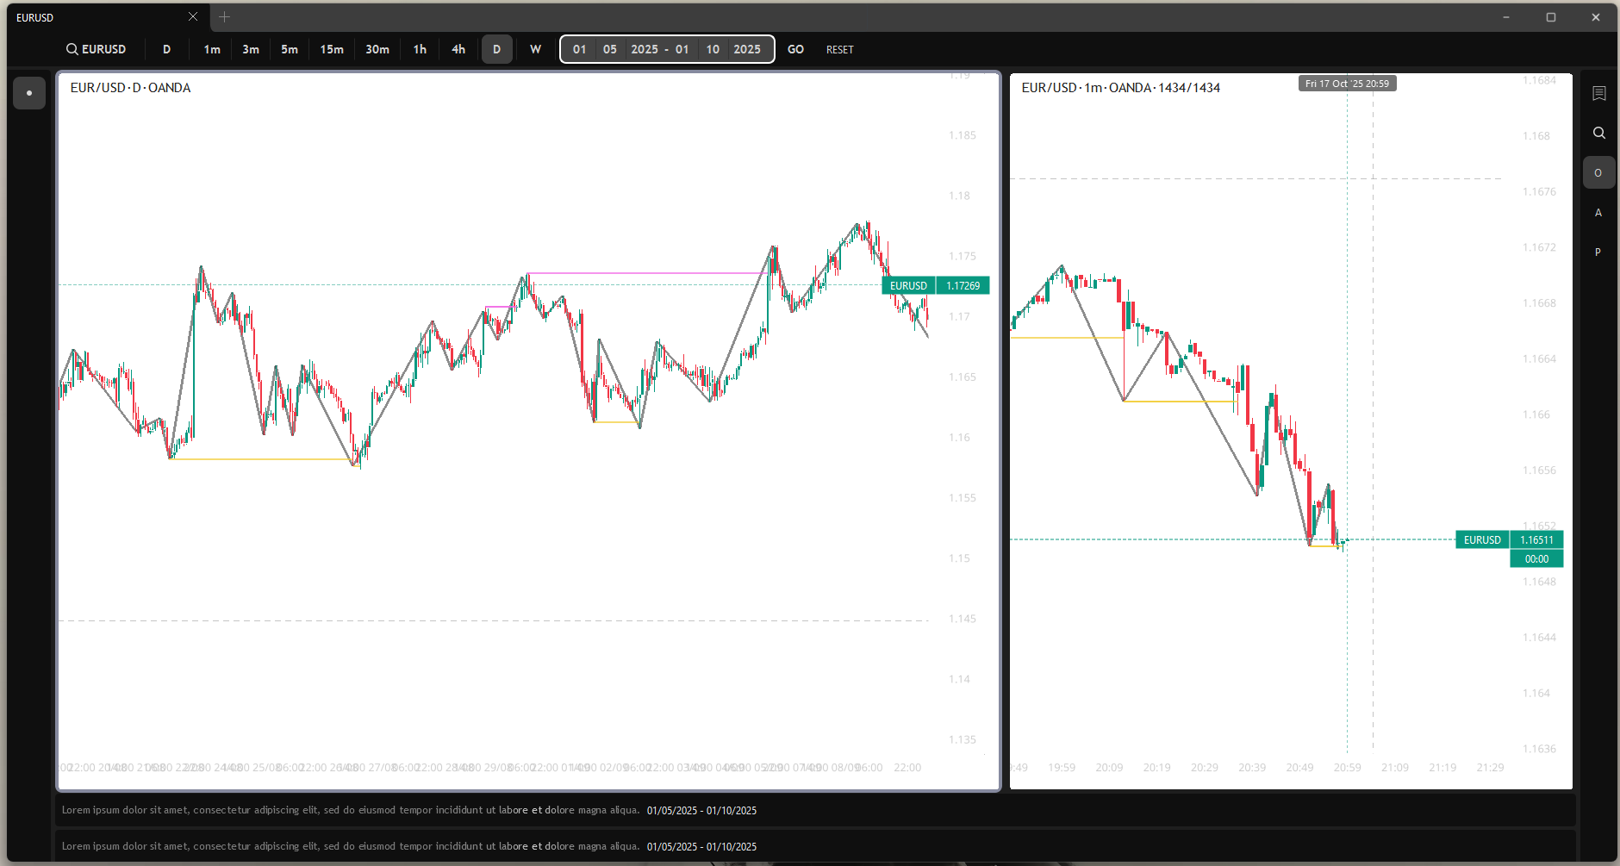Open the D interval selector beside symbol
1620x866 pixels.
point(166,49)
